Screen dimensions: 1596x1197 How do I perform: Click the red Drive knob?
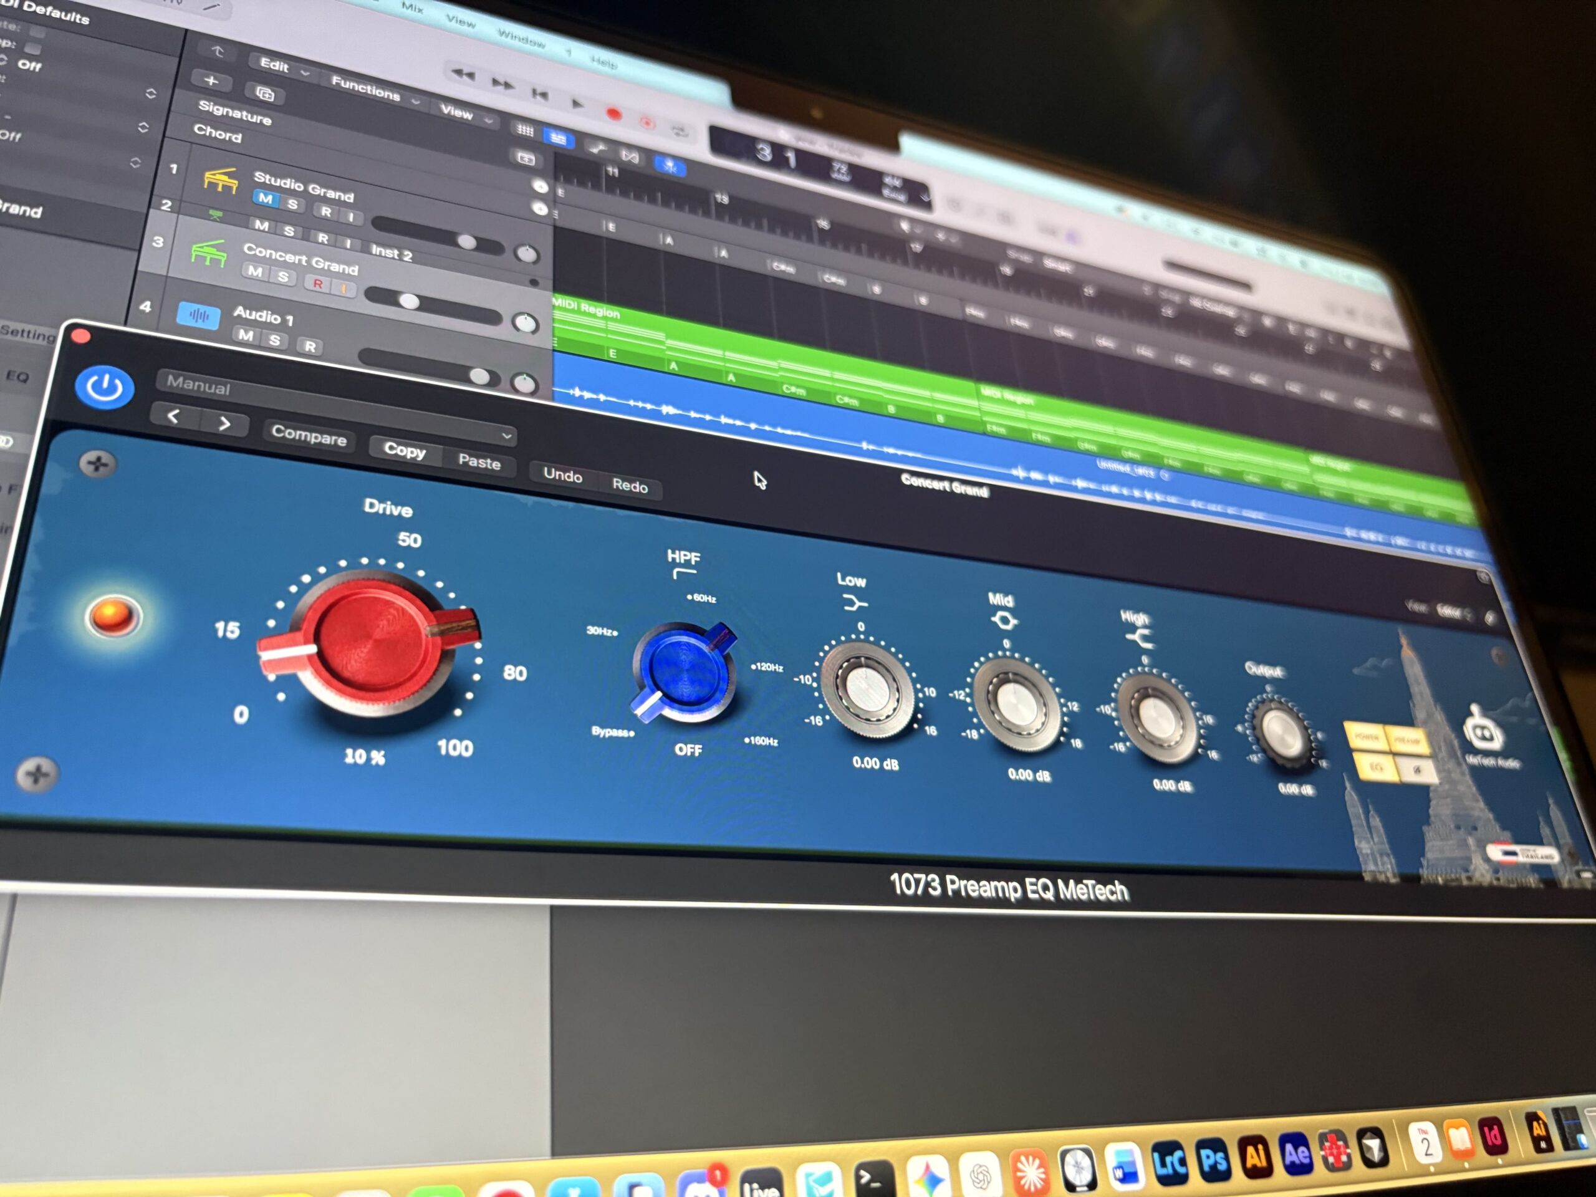click(x=373, y=642)
